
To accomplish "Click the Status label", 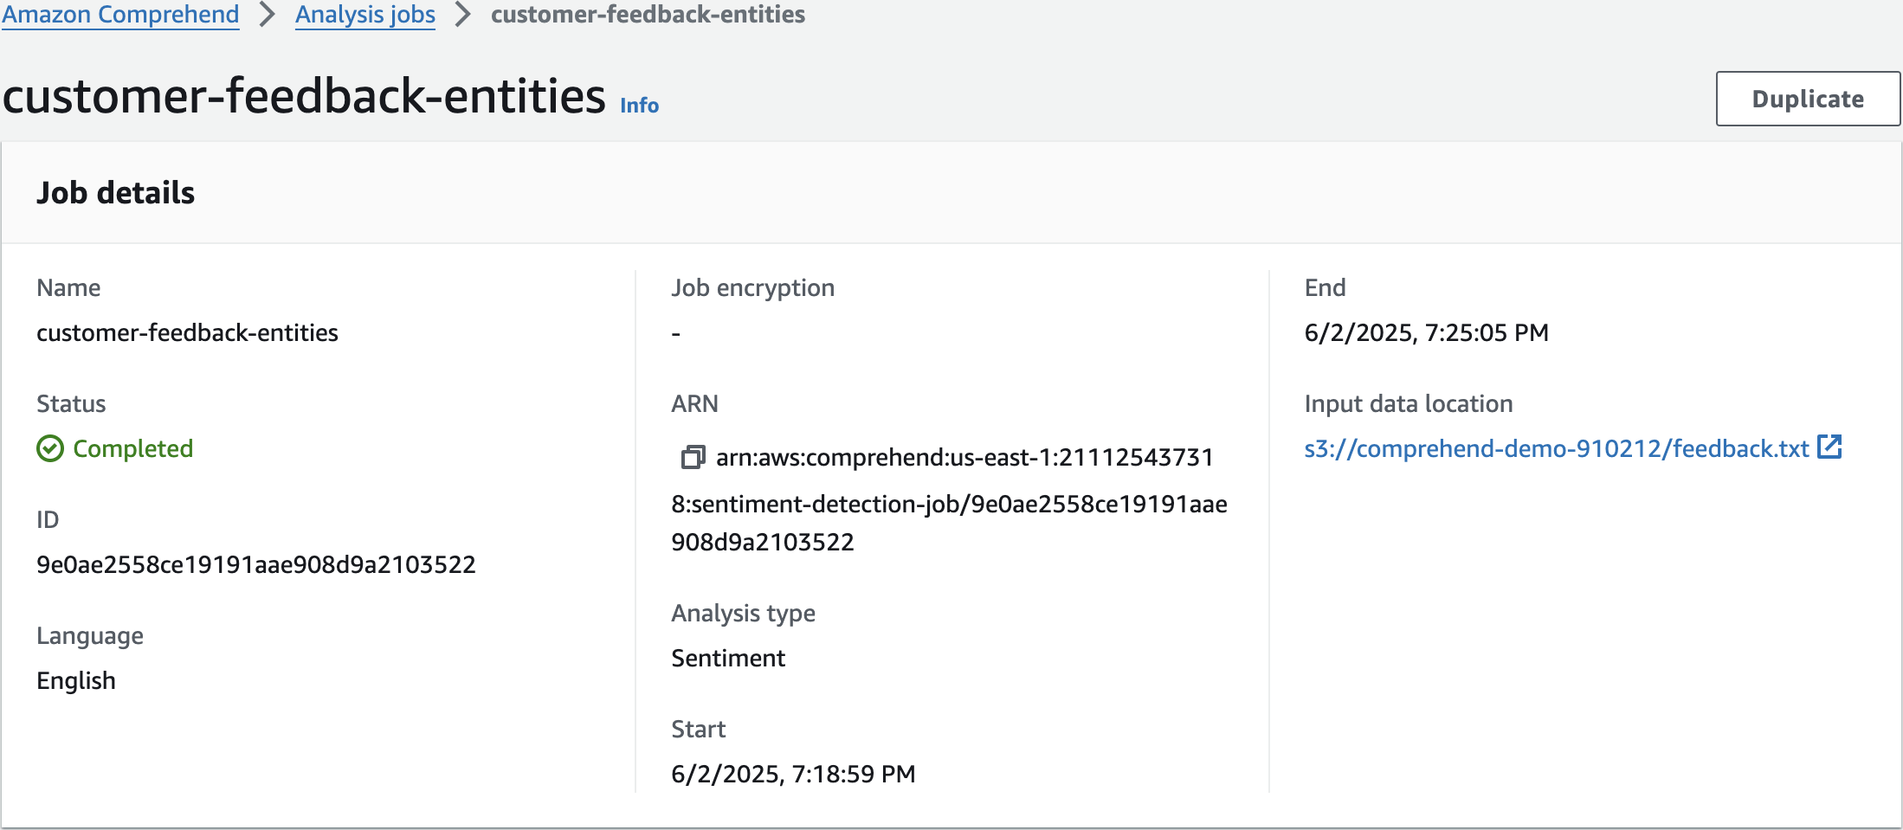I will pyautogui.click(x=71, y=403).
